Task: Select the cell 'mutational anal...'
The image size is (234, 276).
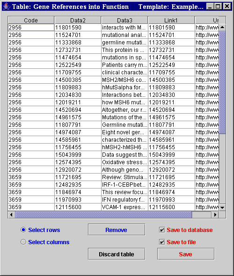Action: 124,35
